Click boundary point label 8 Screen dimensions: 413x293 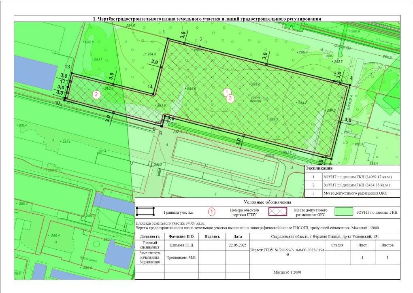click(161, 133)
